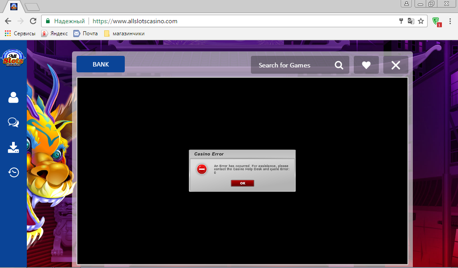Image resolution: width=458 pixels, height=268 pixels.
Task: Open the Яндекс bookmark
Action: tap(55, 33)
